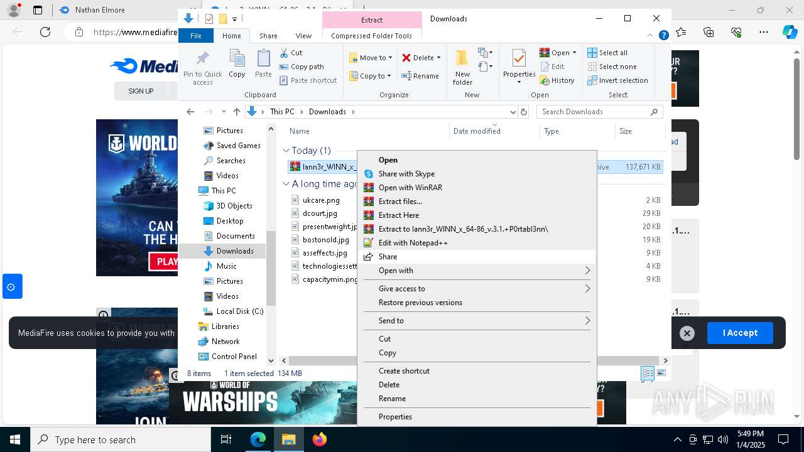Viewport: 804px width, 452px height.
Task: Click Select all in ribbon
Action: [607, 53]
